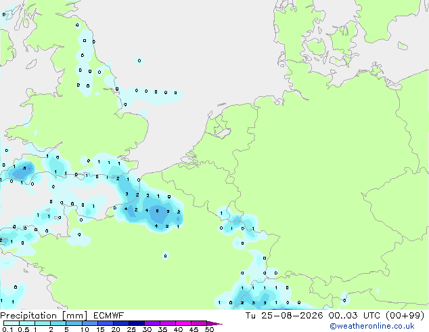Click the '10' legend scale label
429x332 pixels.
pos(85,329)
